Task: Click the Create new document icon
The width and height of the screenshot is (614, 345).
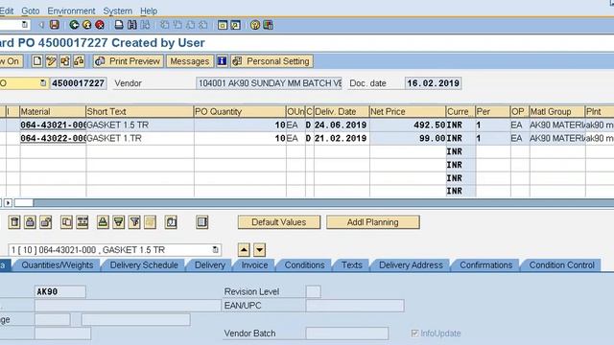Action: click(36, 61)
